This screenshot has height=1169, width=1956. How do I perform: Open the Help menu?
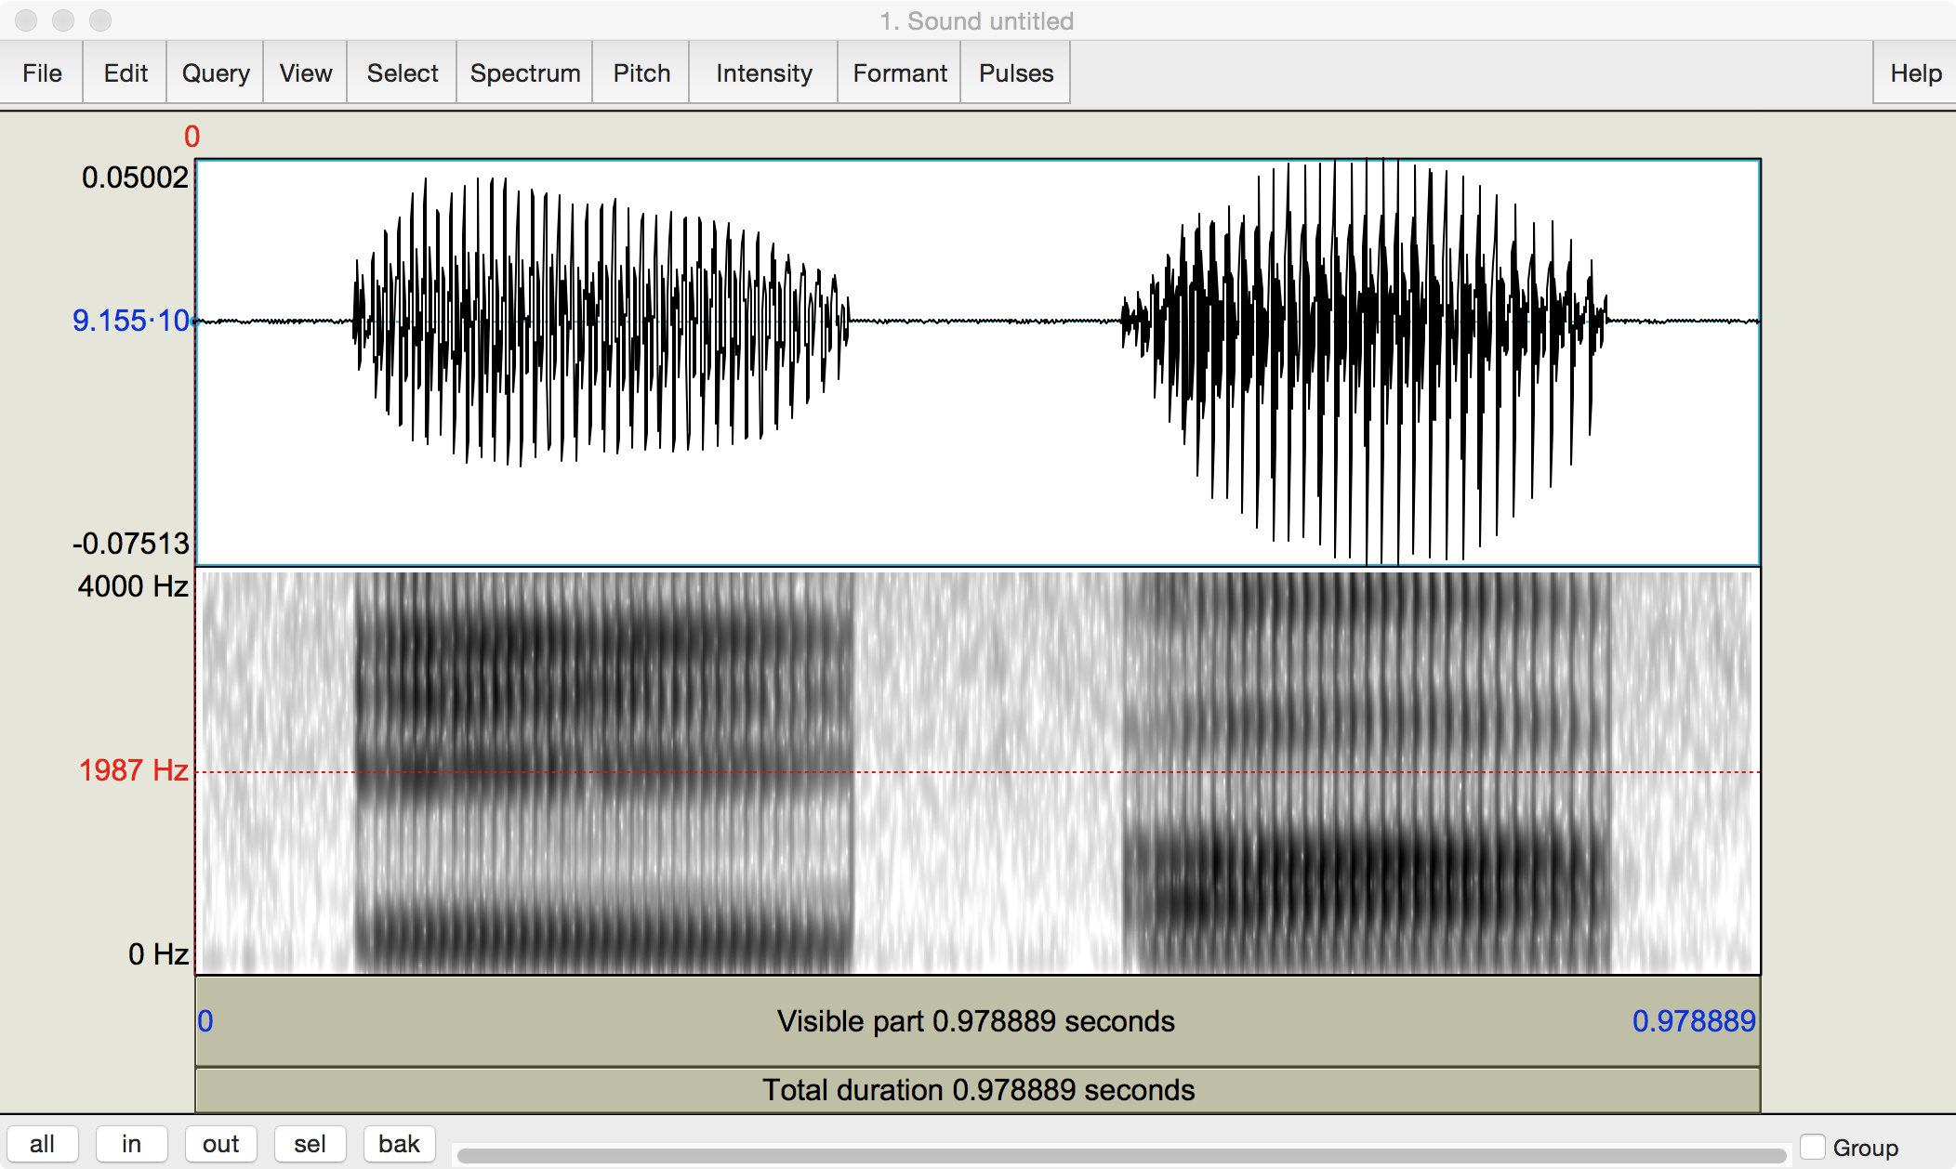tap(1915, 72)
